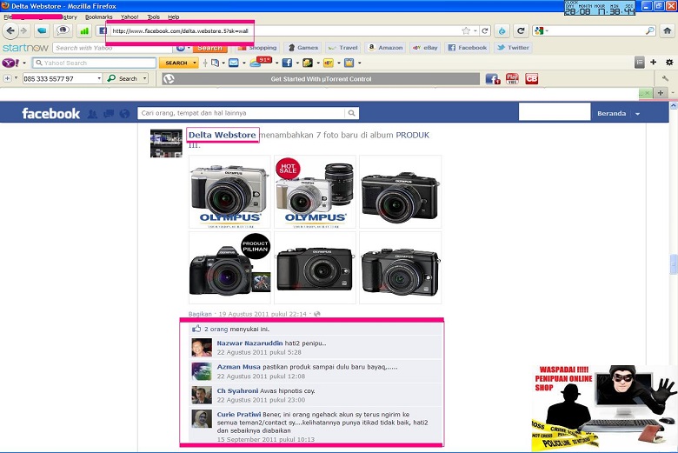The height and width of the screenshot is (453, 678).
Task: Open the Help menu
Action: pyautogui.click(x=173, y=17)
